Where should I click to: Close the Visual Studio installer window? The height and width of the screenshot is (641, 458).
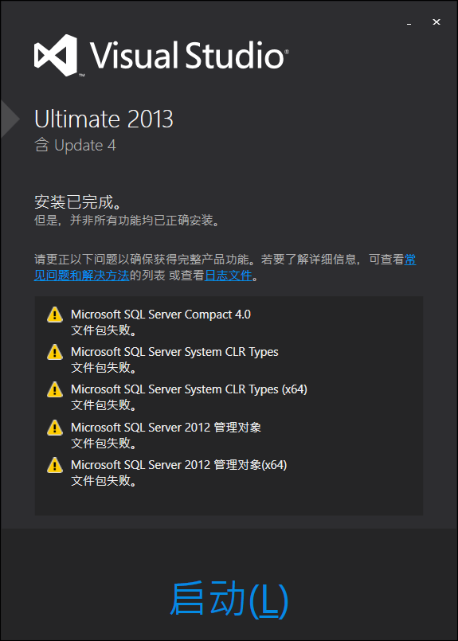coord(436,22)
